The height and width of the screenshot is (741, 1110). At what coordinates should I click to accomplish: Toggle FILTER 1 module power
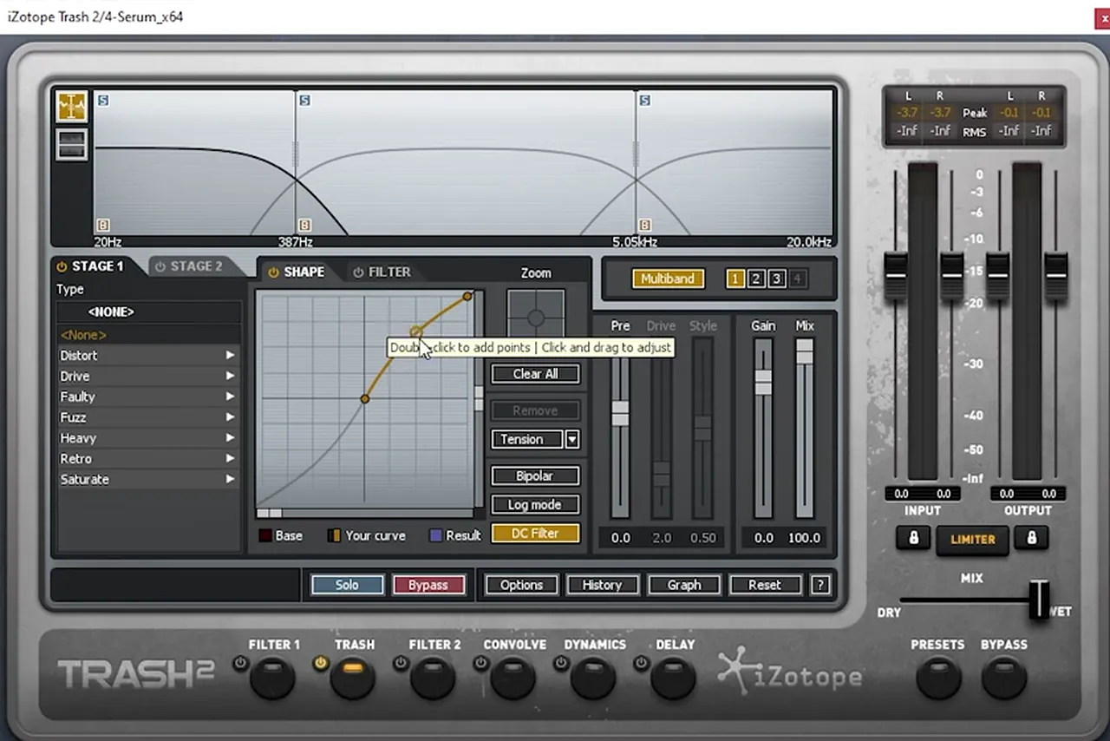(240, 664)
